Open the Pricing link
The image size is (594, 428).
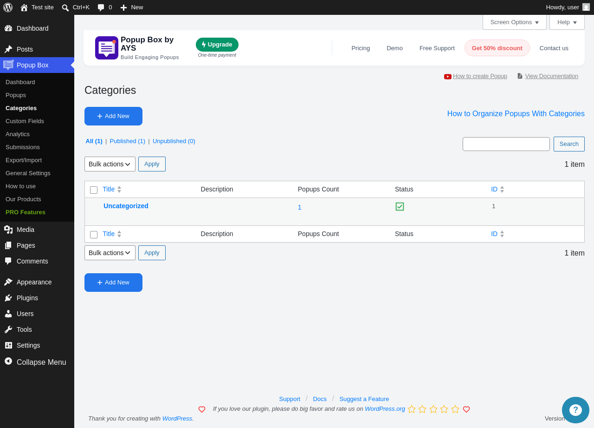[x=361, y=48]
